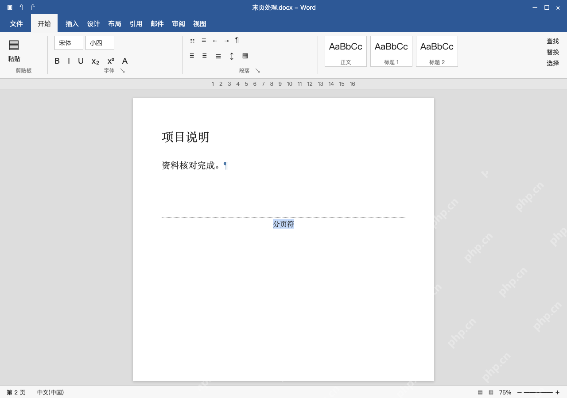Click the save icon in title bar
This screenshot has width=567, height=398.
click(x=10, y=7)
